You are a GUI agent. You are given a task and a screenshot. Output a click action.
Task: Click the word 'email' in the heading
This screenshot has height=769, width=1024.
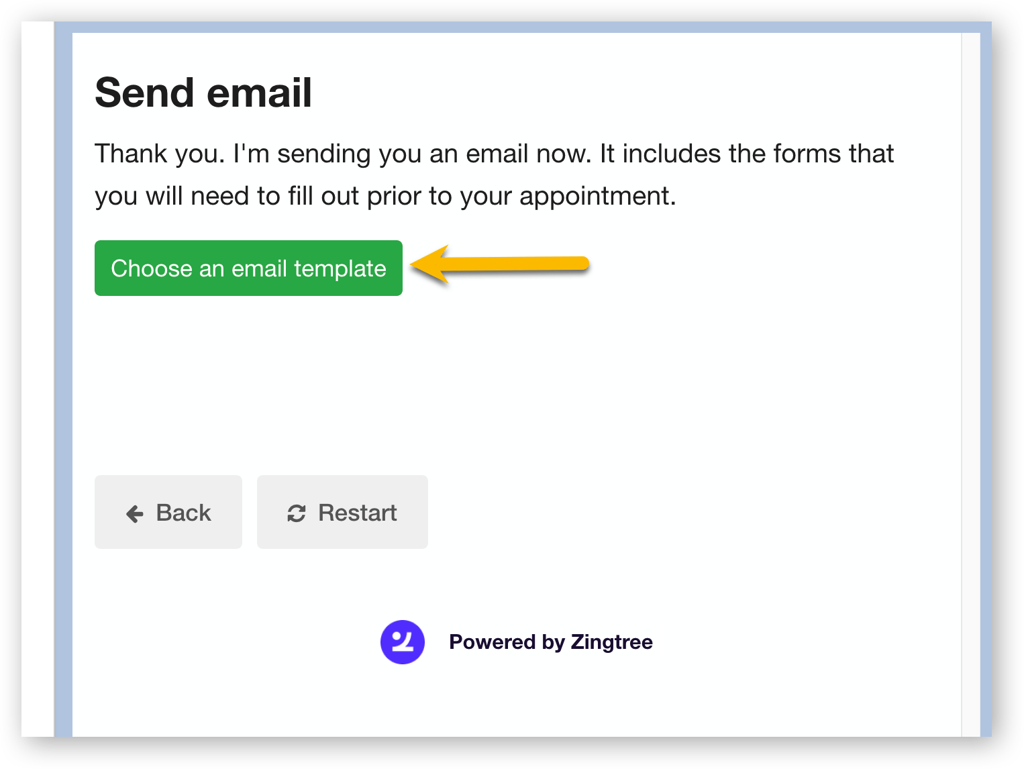tap(260, 92)
